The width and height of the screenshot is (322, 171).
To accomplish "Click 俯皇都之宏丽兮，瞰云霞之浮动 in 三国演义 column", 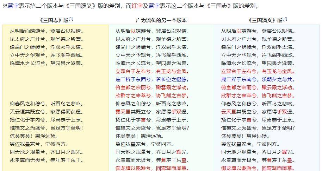I will [x=258, y=88].
